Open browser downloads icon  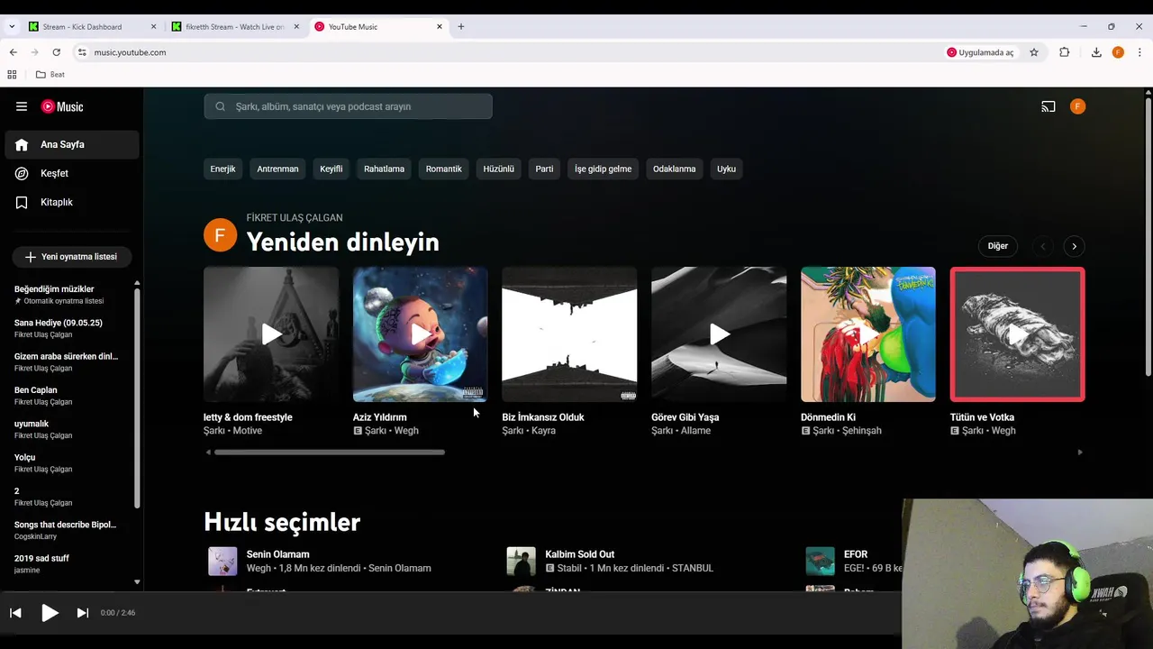click(1096, 52)
